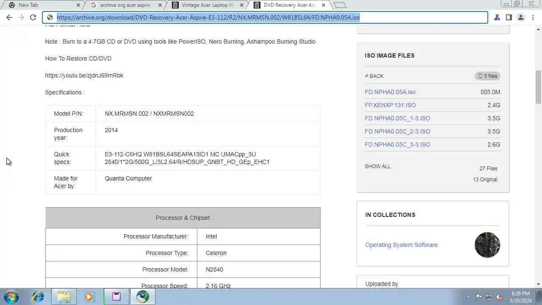Reload the current page
Screen dimensions: 542x305
[x=33, y=17]
